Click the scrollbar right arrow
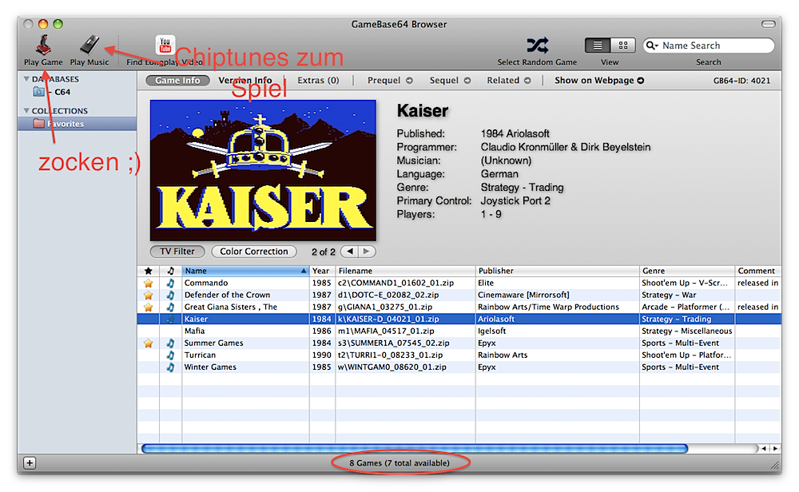 775,449
